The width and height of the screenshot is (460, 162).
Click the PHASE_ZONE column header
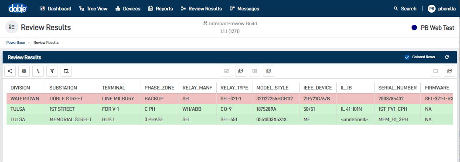tap(159, 88)
